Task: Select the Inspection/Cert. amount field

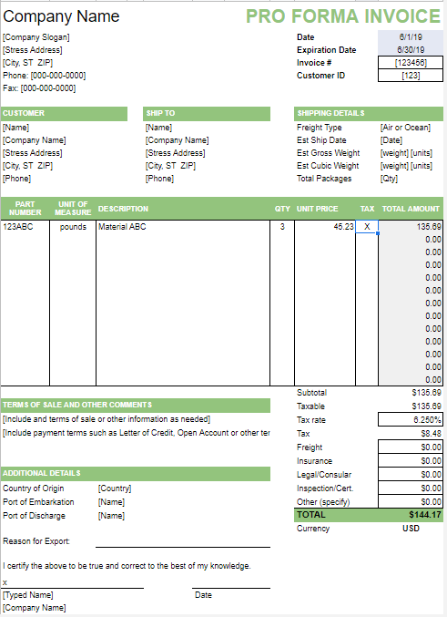Action: tap(411, 488)
